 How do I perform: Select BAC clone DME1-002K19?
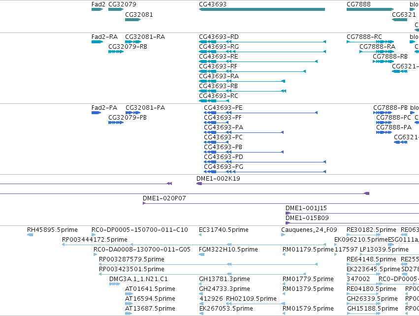pos(308,184)
